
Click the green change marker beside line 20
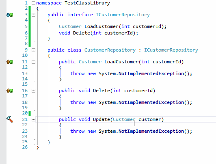click(30, 113)
